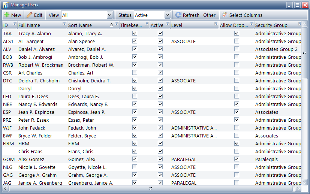The image size is (310, 194).
Task: Click the pencil Edit icon
Action: tap(29, 15)
